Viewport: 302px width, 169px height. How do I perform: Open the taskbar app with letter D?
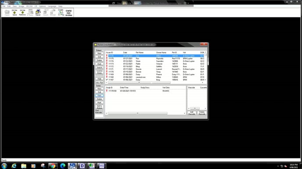pyautogui.click(x=82, y=166)
